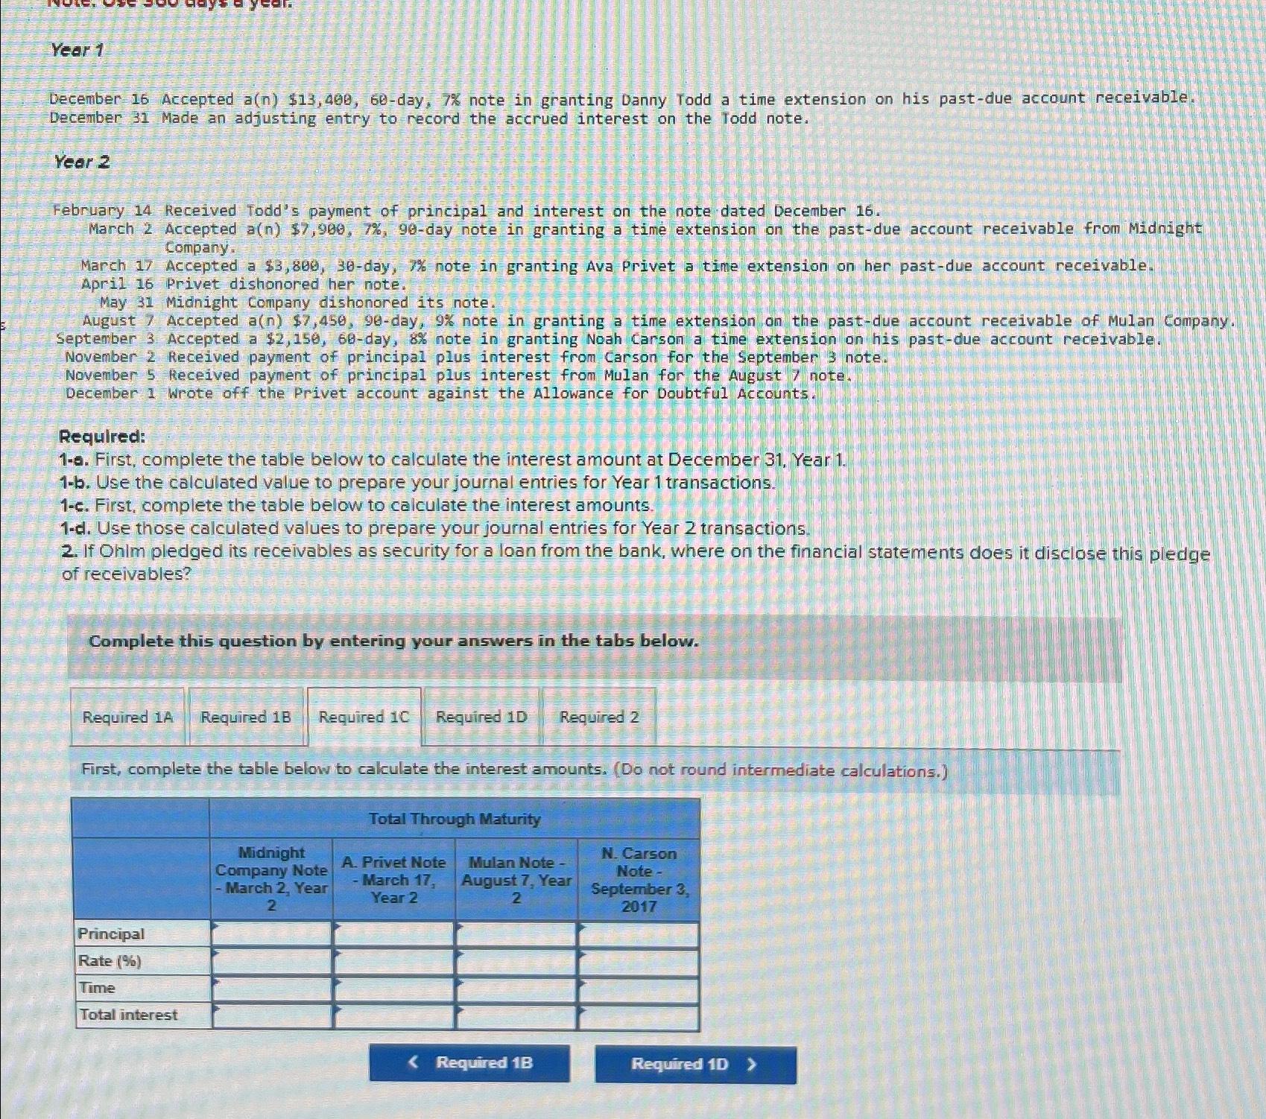
Task: Click the August 7 Mulan Company transaction line
Action: point(659,321)
